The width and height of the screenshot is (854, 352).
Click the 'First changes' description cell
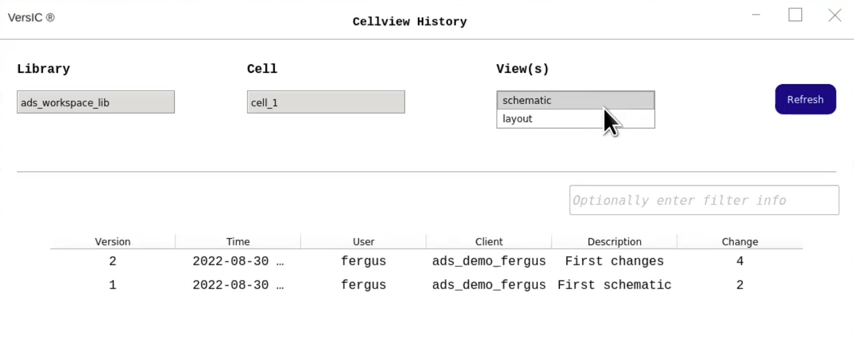click(614, 261)
